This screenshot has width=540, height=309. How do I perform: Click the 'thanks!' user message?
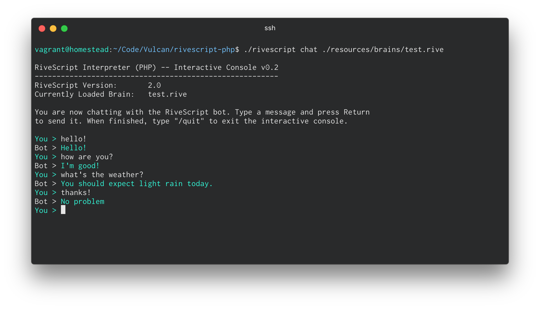[x=76, y=192]
